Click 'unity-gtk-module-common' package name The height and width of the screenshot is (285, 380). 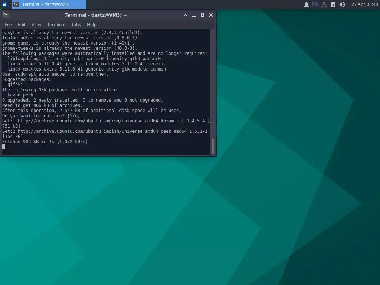click(136, 69)
